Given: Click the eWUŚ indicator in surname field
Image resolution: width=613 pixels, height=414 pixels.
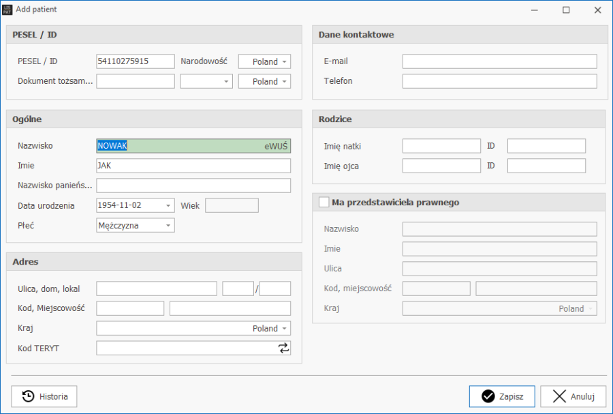Looking at the screenshot, I should pyautogui.click(x=276, y=146).
